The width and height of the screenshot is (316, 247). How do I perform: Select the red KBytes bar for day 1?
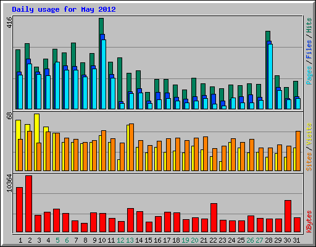19,210
